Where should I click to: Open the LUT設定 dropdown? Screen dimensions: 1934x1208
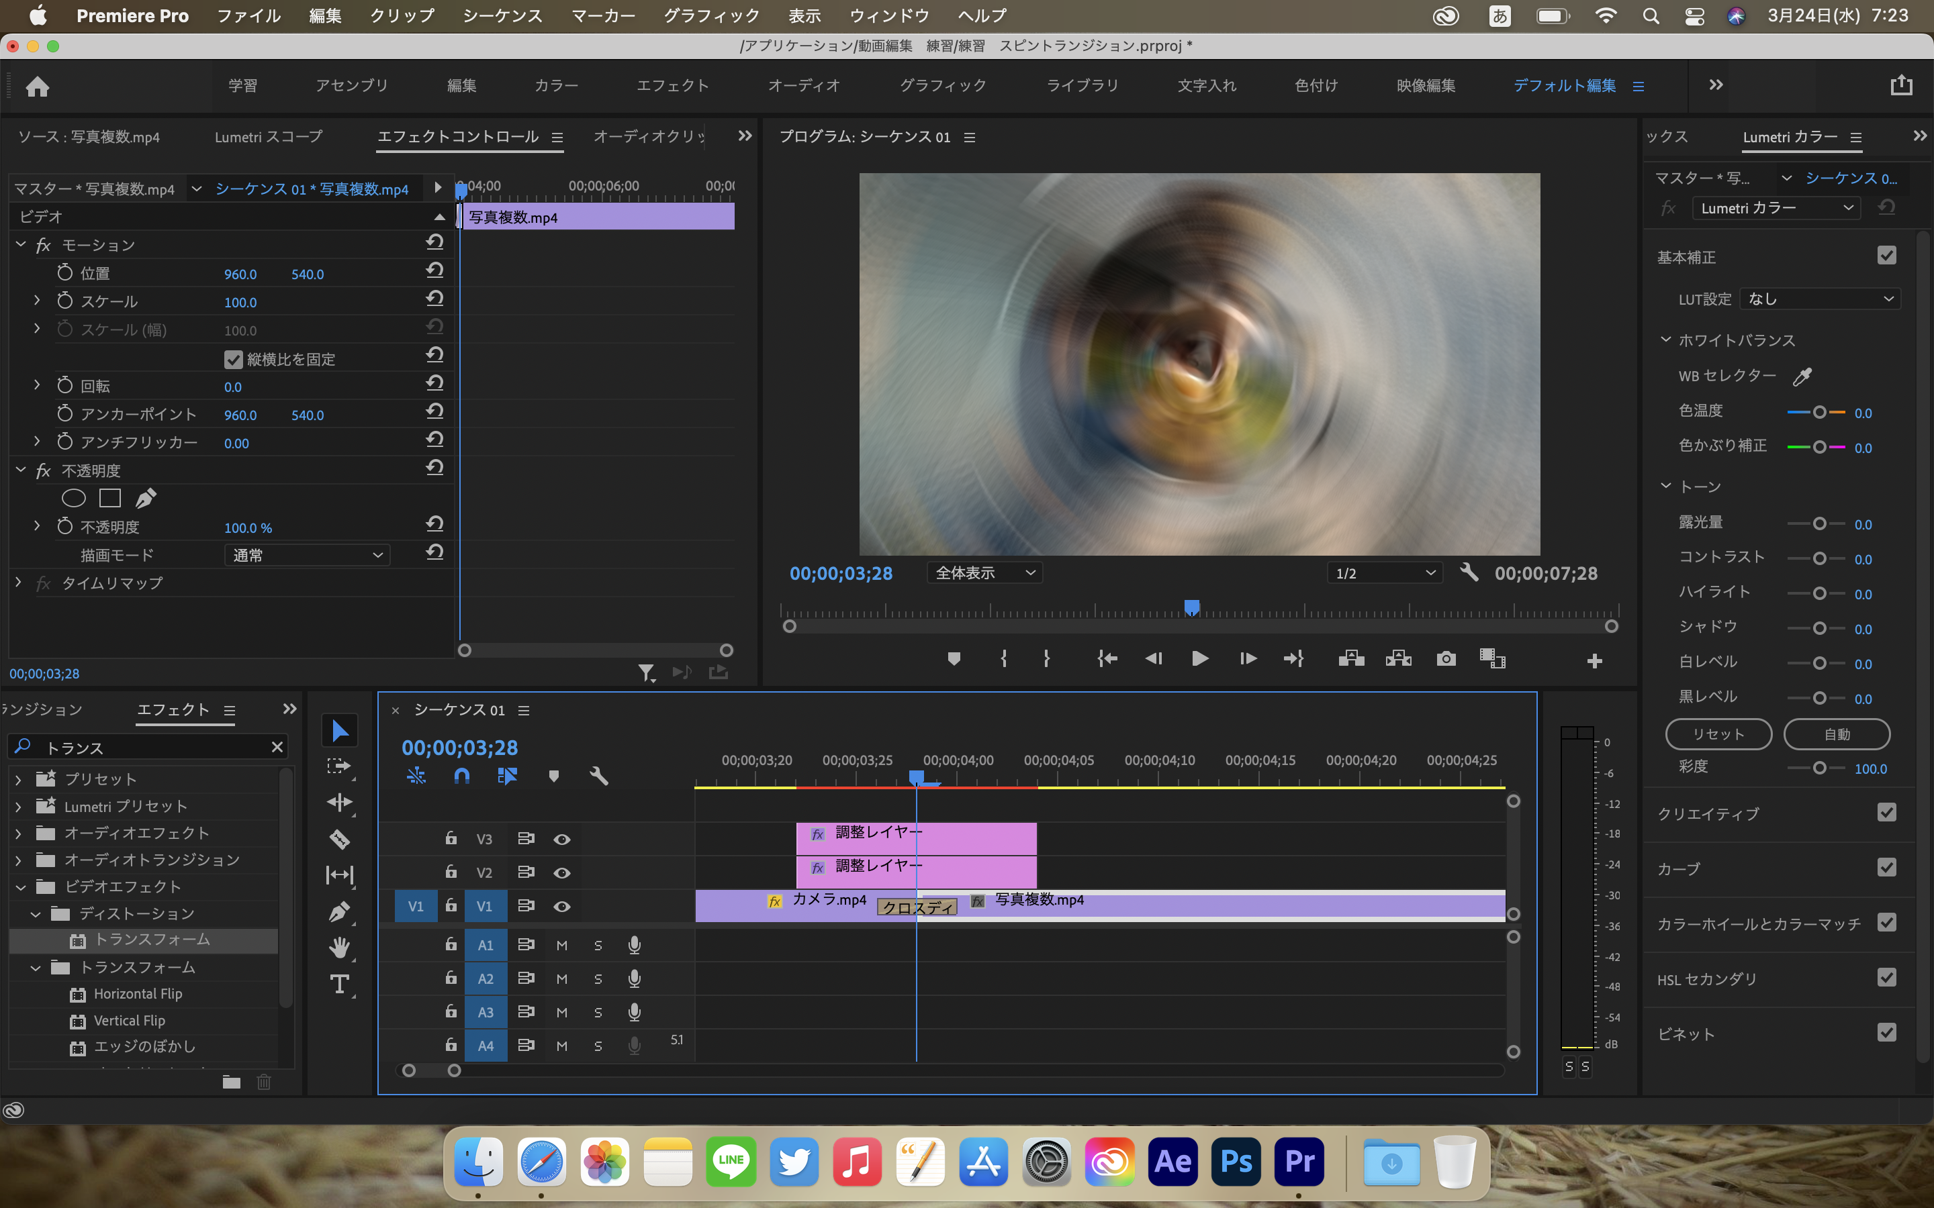[x=1820, y=299]
